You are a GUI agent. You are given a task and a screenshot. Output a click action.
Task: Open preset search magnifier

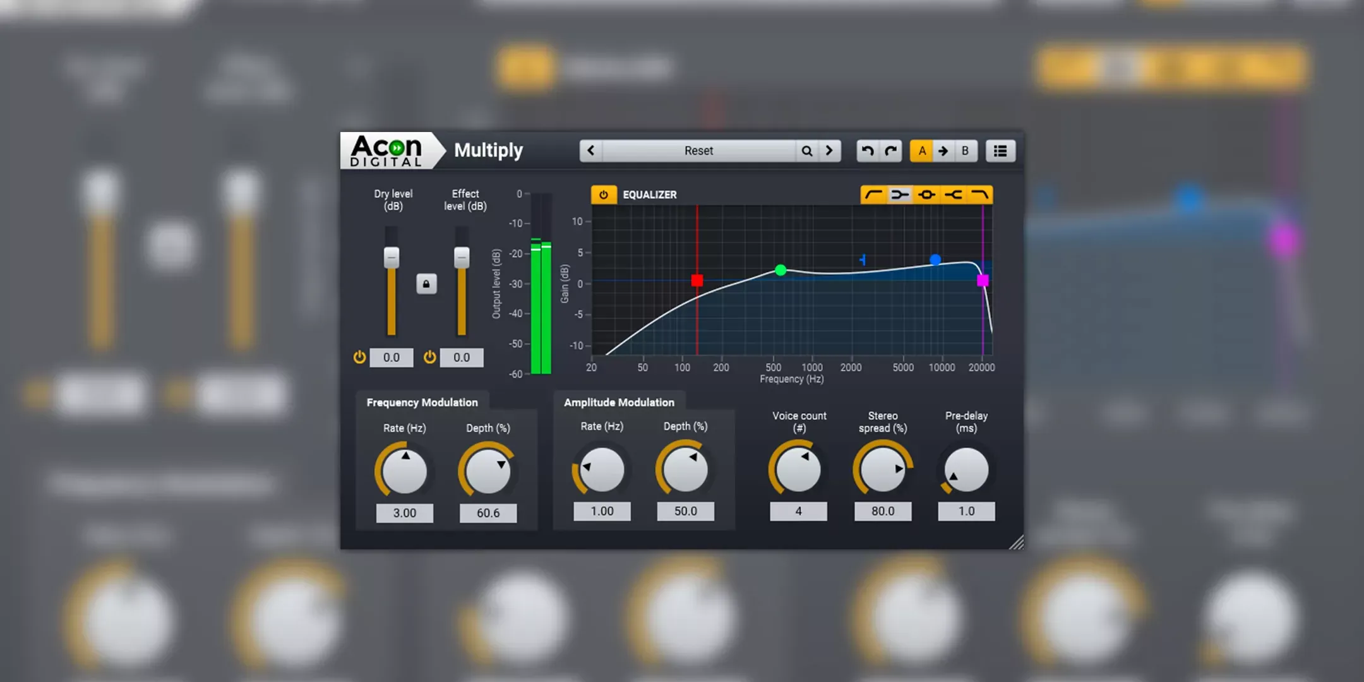tap(806, 151)
